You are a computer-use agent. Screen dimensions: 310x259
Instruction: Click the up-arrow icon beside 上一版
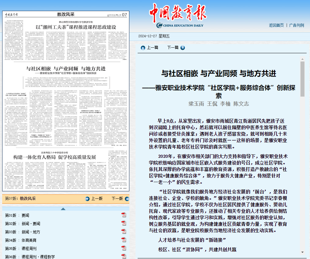(88, 199)
